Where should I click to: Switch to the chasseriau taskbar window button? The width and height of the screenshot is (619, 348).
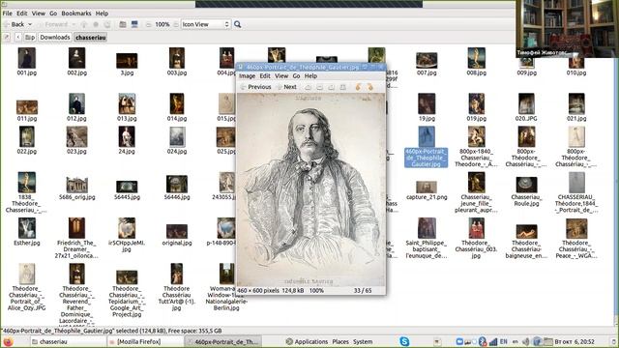[67, 341]
